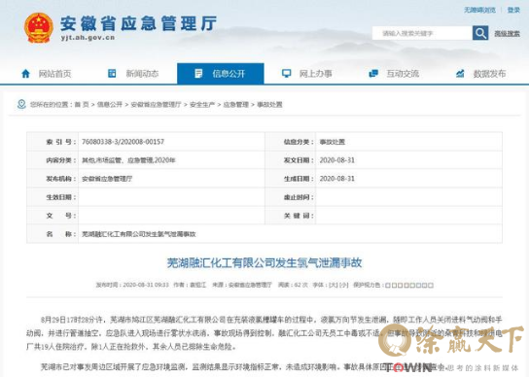Click the 登录 login link
The height and width of the screenshot is (377, 529).
tap(513, 10)
